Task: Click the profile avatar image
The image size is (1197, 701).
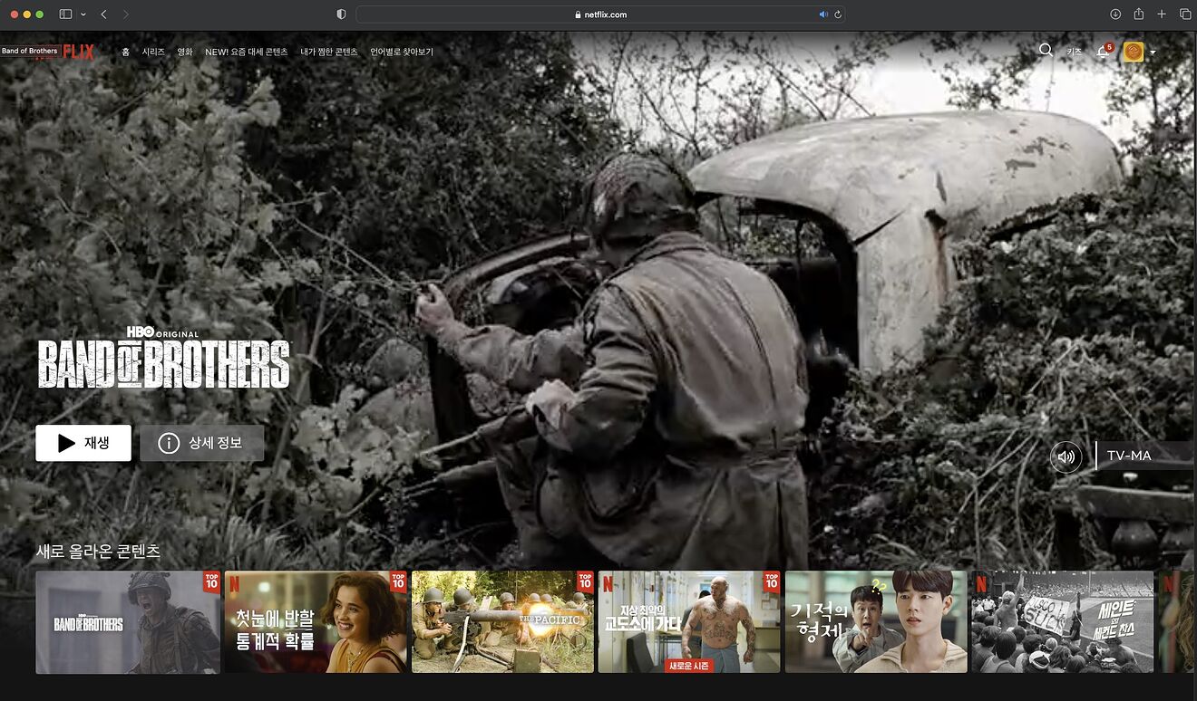Action: point(1133,52)
